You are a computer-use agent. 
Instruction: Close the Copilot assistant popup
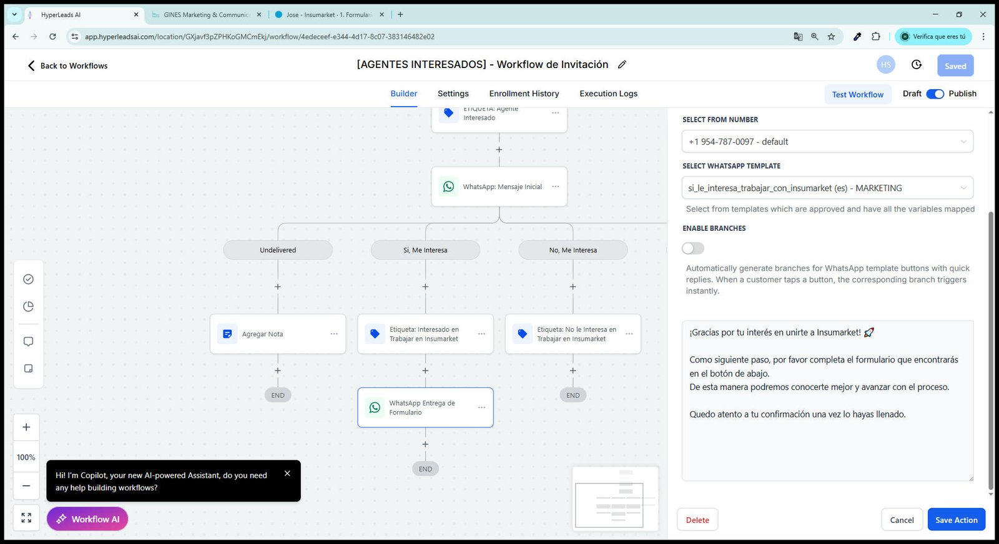[x=287, y=474]
